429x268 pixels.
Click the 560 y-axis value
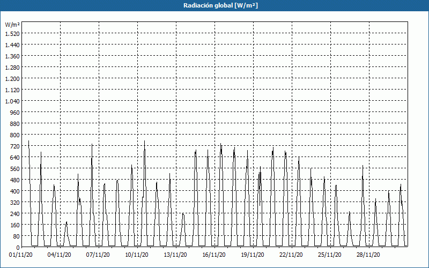pos(15,169)
